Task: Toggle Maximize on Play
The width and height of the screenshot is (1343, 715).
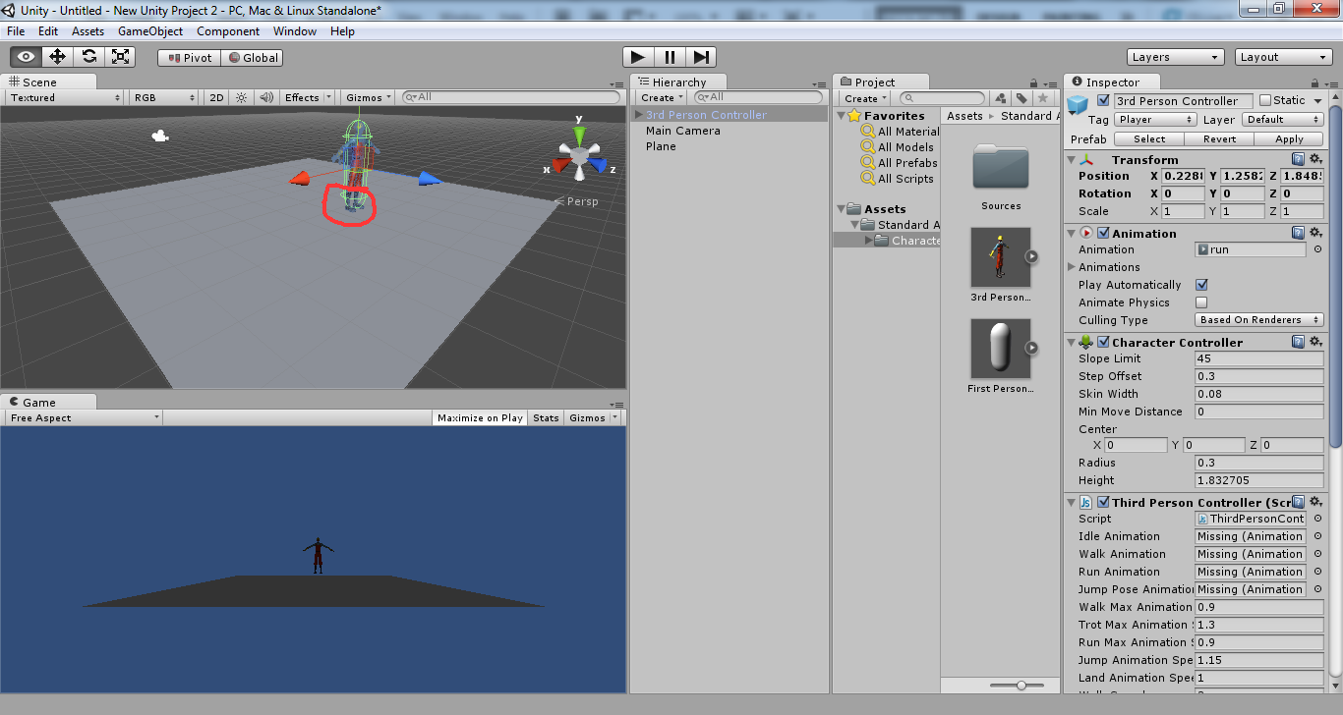Action: pyautogui.click(x=480, y=417)
